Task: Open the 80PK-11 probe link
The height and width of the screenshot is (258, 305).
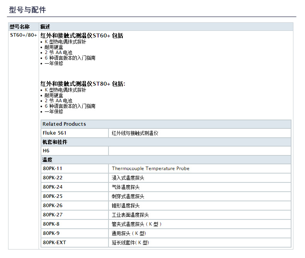Action: point(53,169)
